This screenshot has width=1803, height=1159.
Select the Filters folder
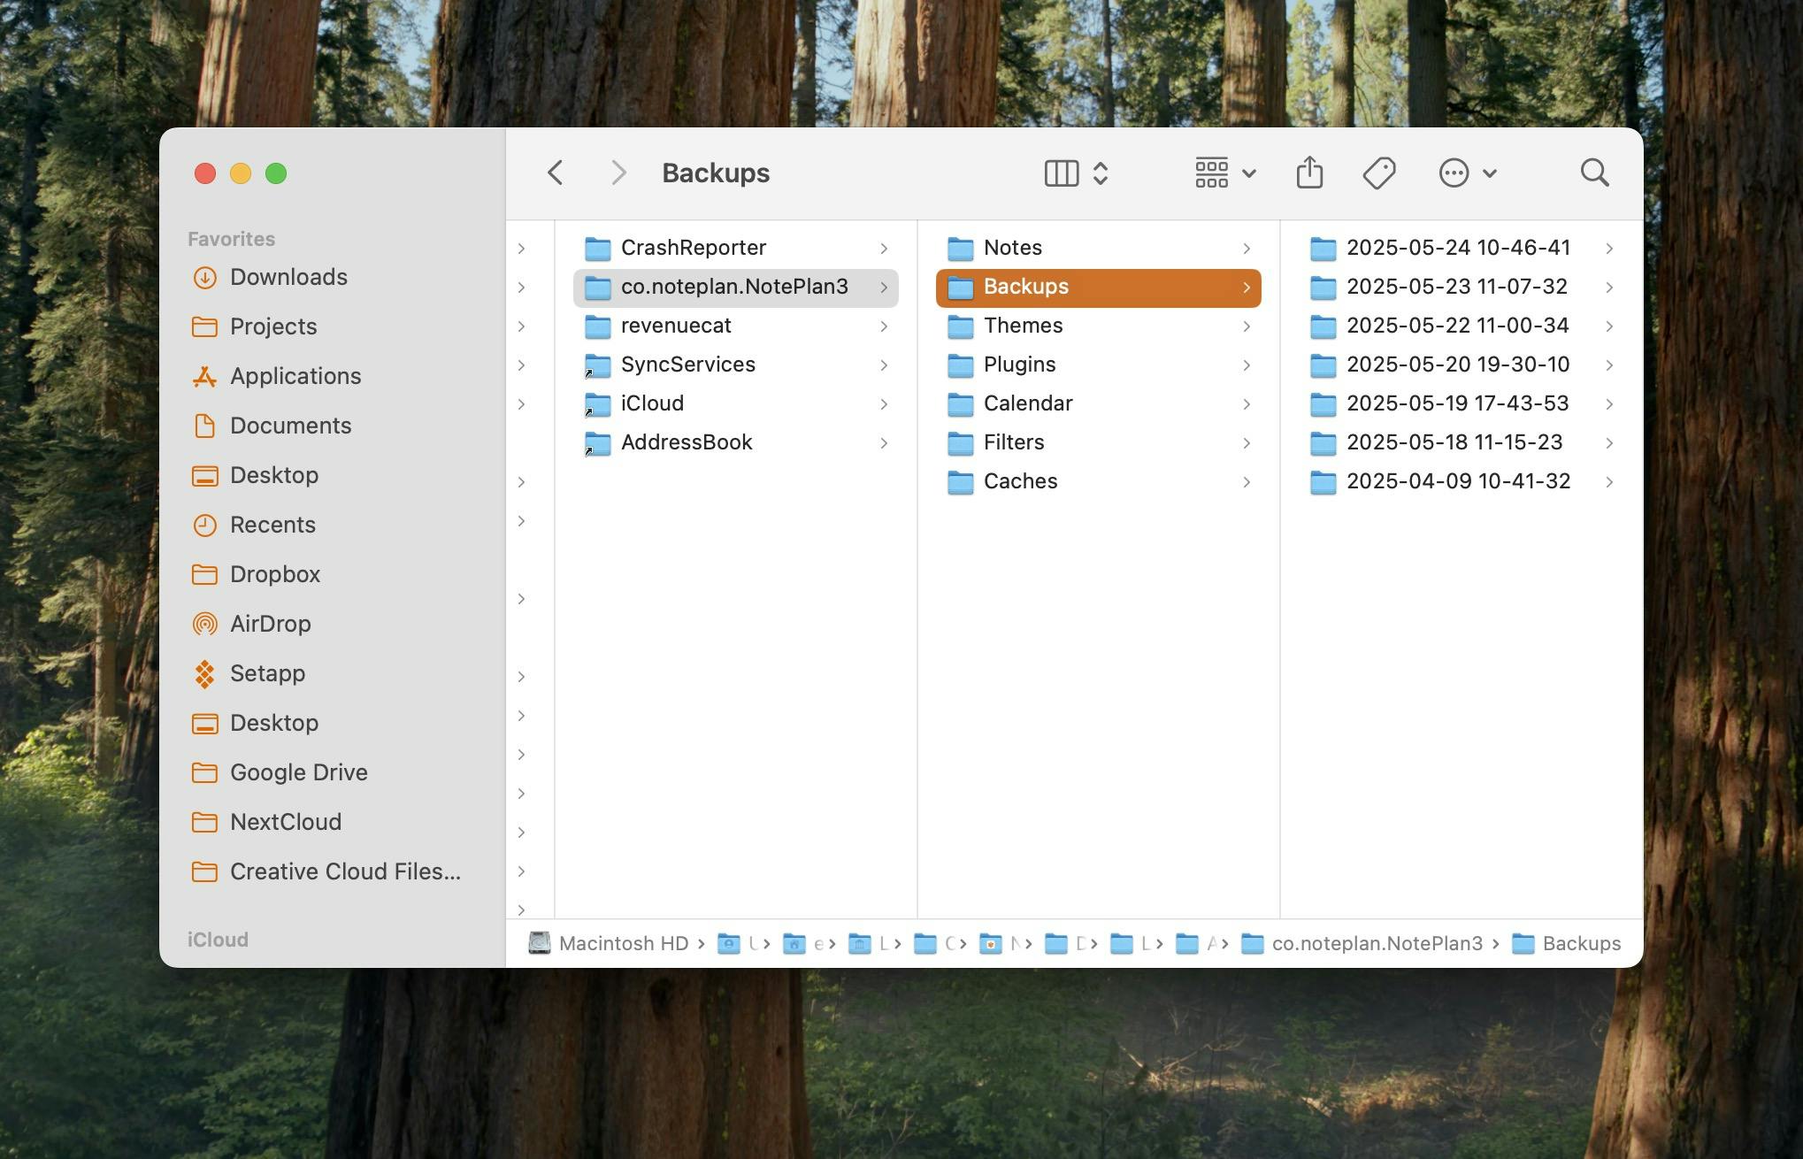point(1098,442)
